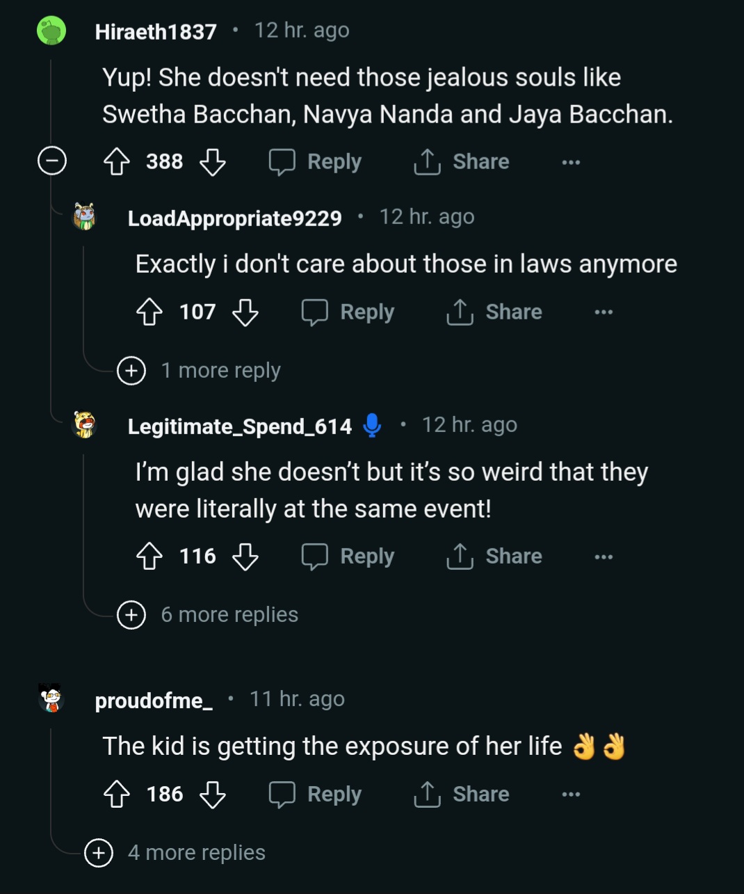Upvote Legitimate_Spend_614's comment with 116 votes
Screen dimensions: 744x894
pos(149,557)
